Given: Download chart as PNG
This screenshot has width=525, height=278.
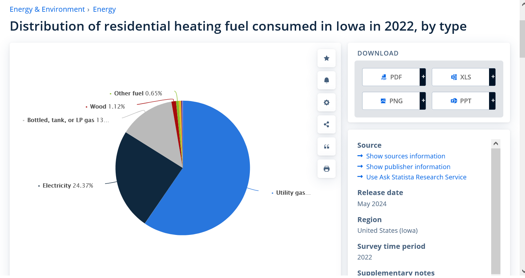Looking at the screenshot, I should point(391,101).
